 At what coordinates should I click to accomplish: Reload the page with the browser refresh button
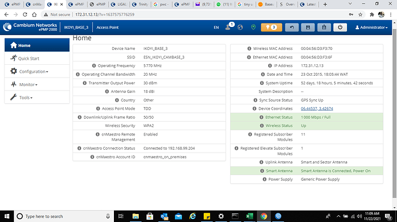point(25,15)
